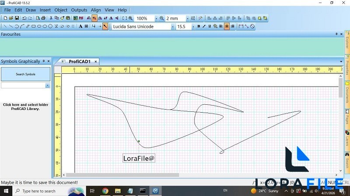Close the Favourites panel
The width and height of the screenshot is (350, 196).
click(341, 34)
